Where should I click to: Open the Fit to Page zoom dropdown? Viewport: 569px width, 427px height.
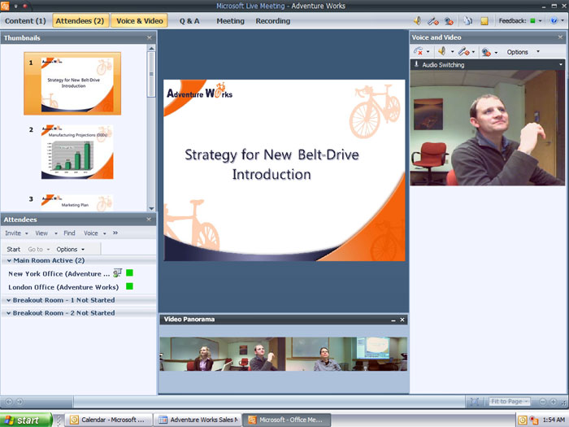coord(510,401)
